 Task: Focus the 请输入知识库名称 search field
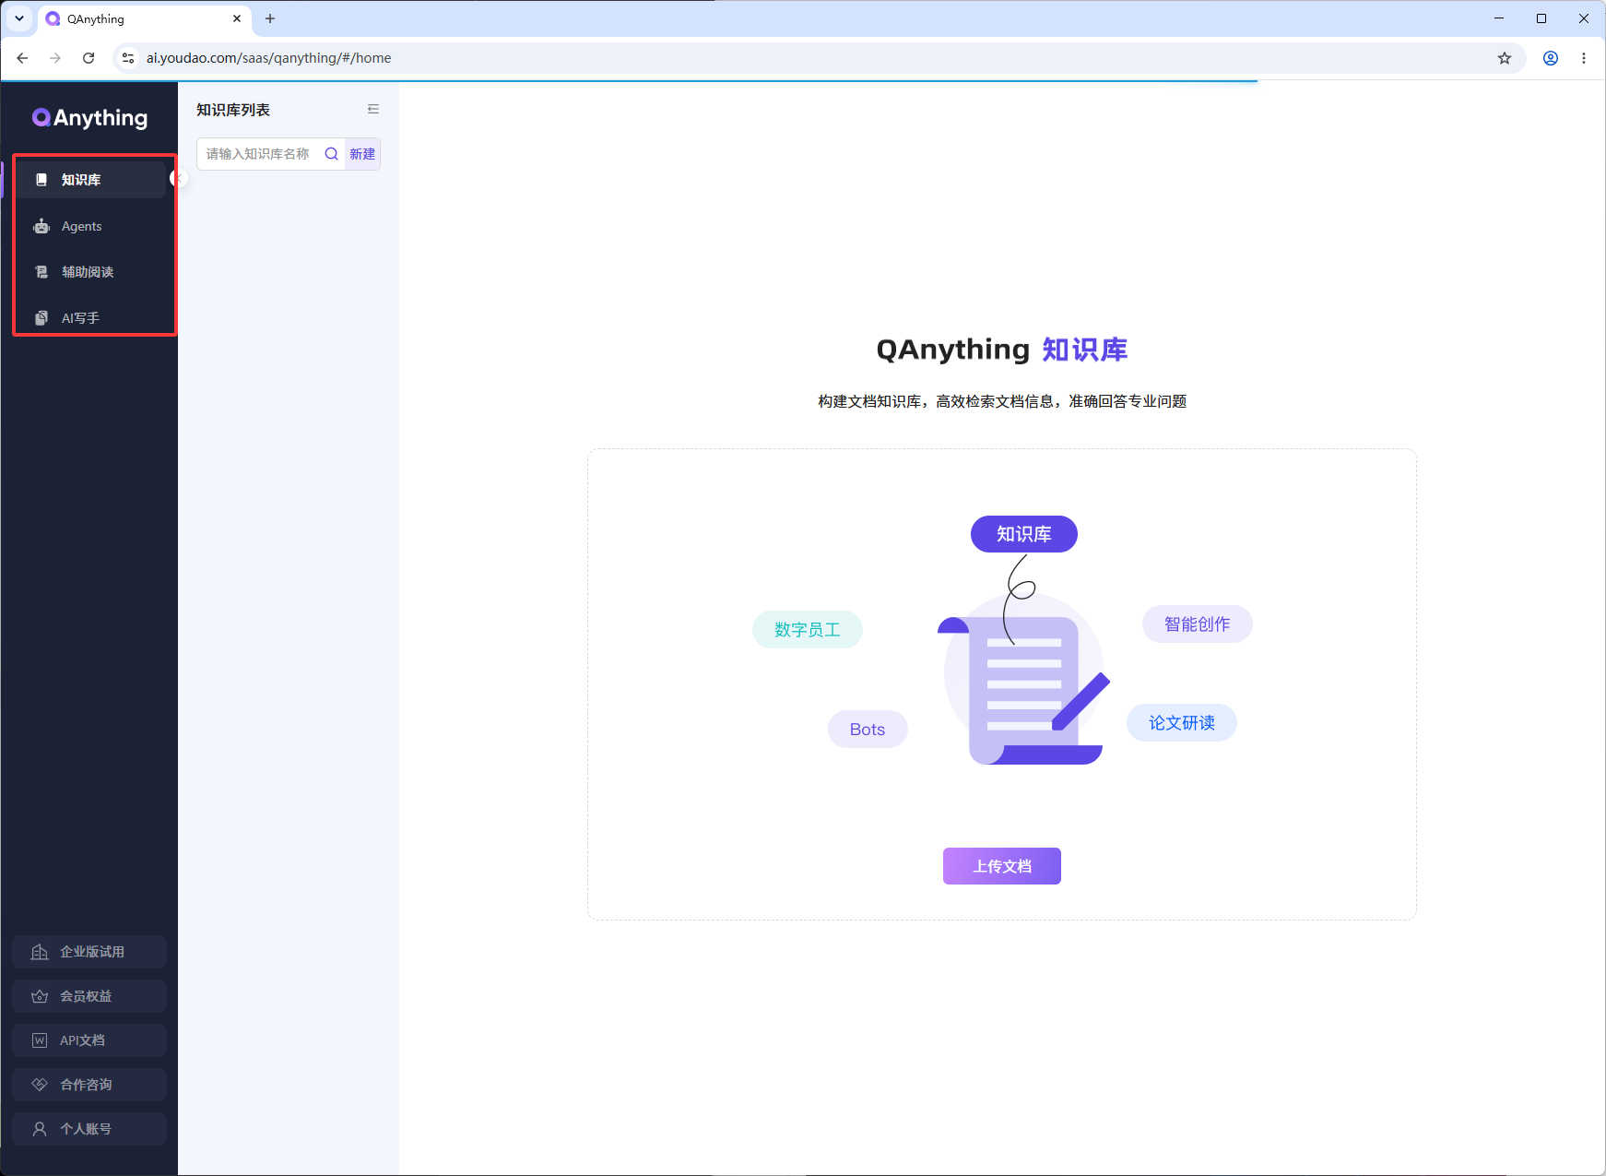click(260, 154)
